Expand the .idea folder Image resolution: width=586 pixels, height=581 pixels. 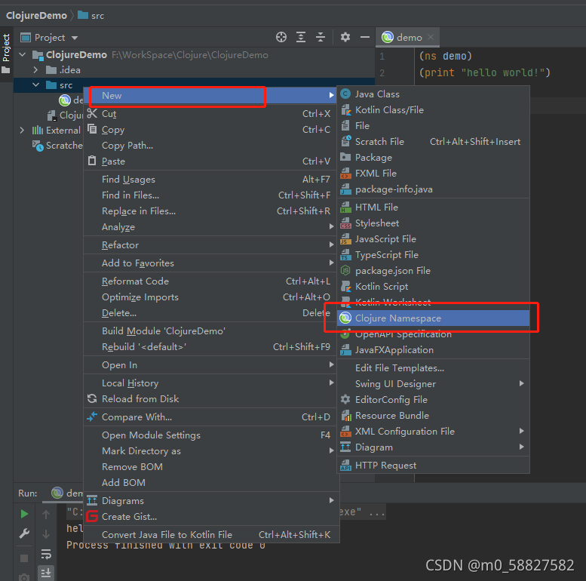pyautogui.click(x=35, y=70)
